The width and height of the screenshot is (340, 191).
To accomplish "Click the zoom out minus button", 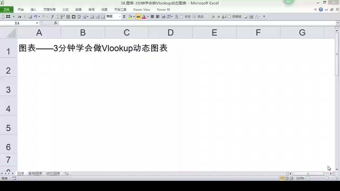I will (x=308, y=178).
